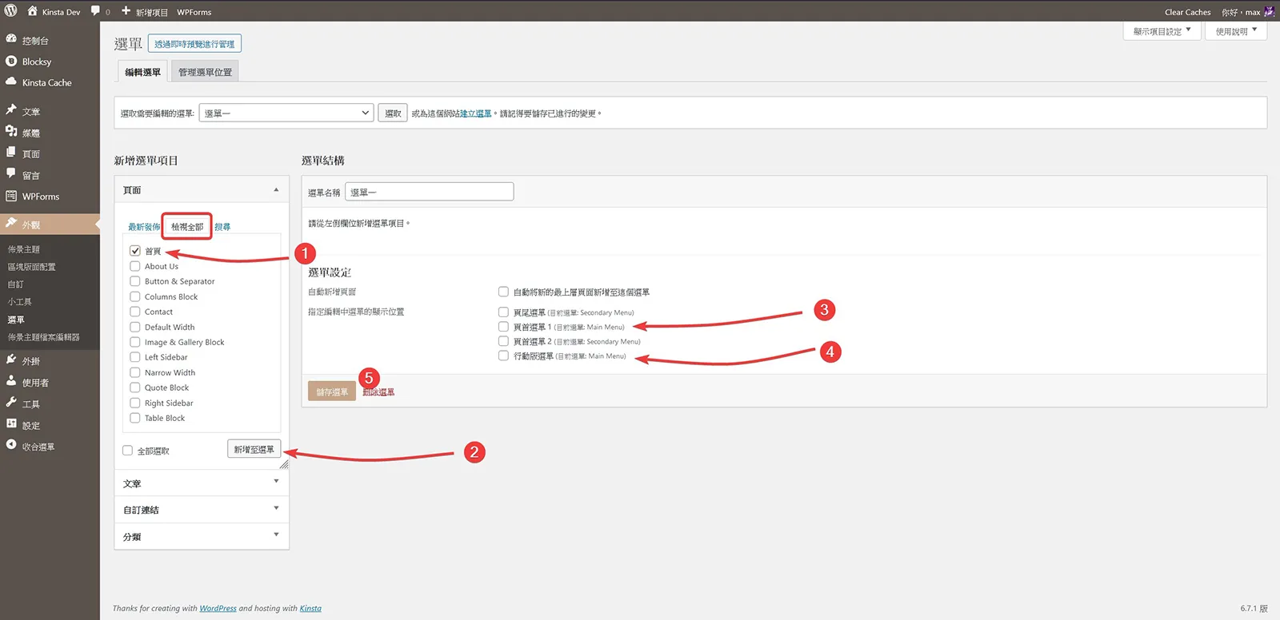The height and width of the screenshot is (620, 1280).
Task: Expand the 自訂連結 accordion panel
Action: click(x=202, y=509)
